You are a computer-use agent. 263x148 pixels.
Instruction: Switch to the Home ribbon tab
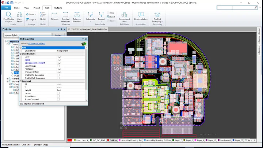17,8
